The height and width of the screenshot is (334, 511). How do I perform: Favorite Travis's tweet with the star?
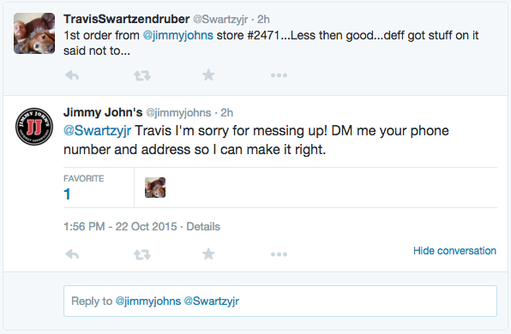[208, 75]
